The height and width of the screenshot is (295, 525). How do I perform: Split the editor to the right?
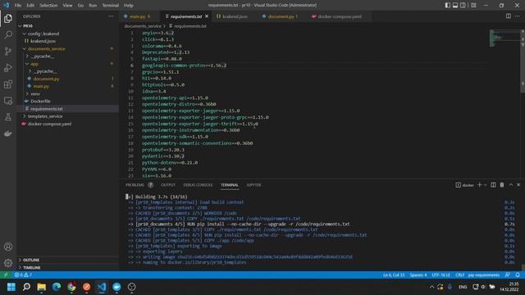pyautogui.click(x=509, y=16)
